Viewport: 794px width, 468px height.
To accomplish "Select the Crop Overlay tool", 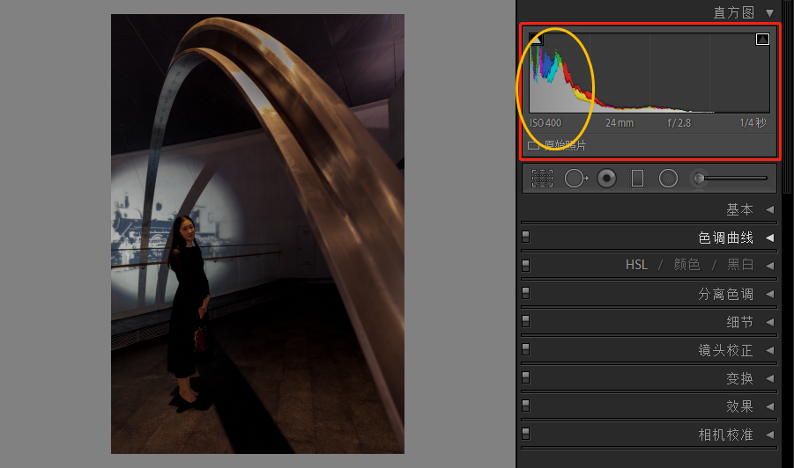I will click(x=543, y=179).
